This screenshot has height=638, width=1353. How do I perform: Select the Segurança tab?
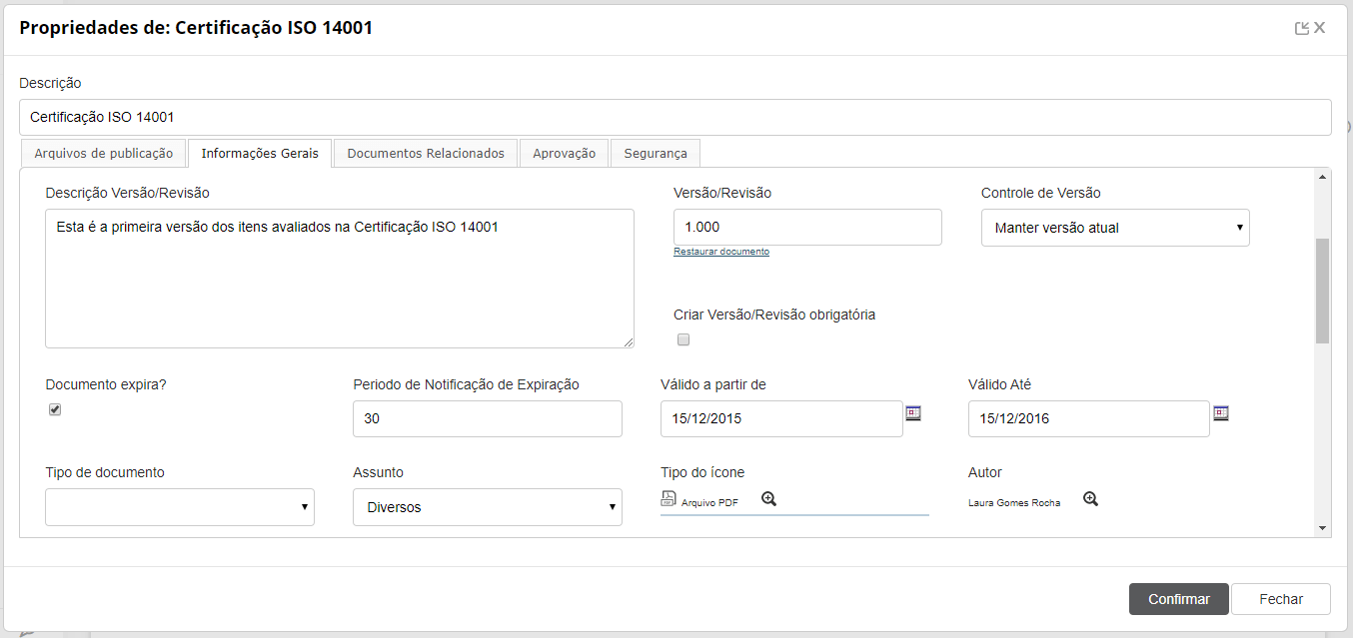click(x=656, y=153)
